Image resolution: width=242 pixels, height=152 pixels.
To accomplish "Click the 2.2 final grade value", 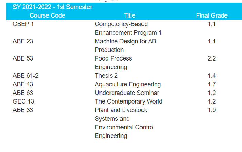I will click(212, 58).
